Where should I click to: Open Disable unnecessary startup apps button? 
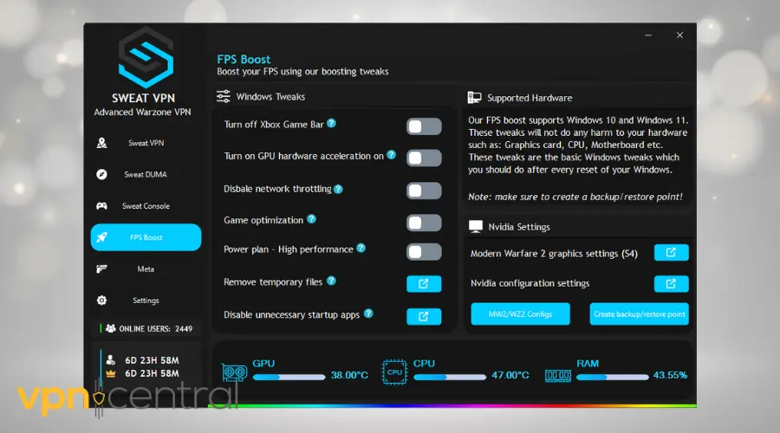click(424, 317)
